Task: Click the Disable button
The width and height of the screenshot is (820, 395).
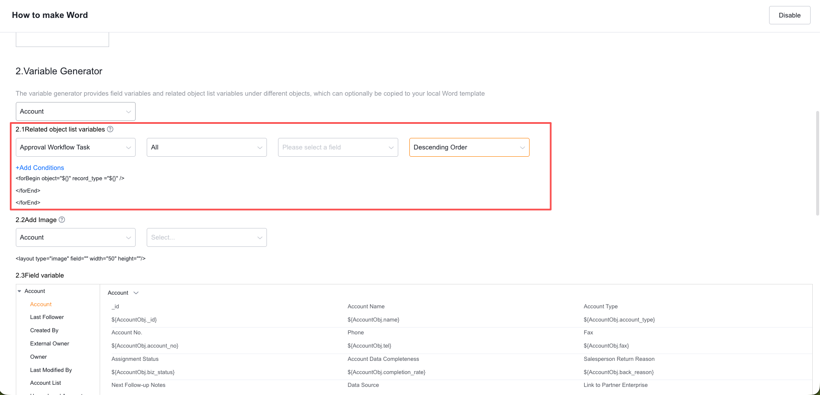Action: tap(789, 15)
